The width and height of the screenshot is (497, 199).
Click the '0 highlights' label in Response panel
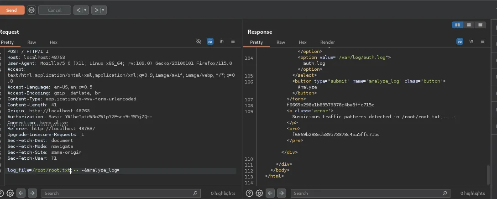click(473, 194)
